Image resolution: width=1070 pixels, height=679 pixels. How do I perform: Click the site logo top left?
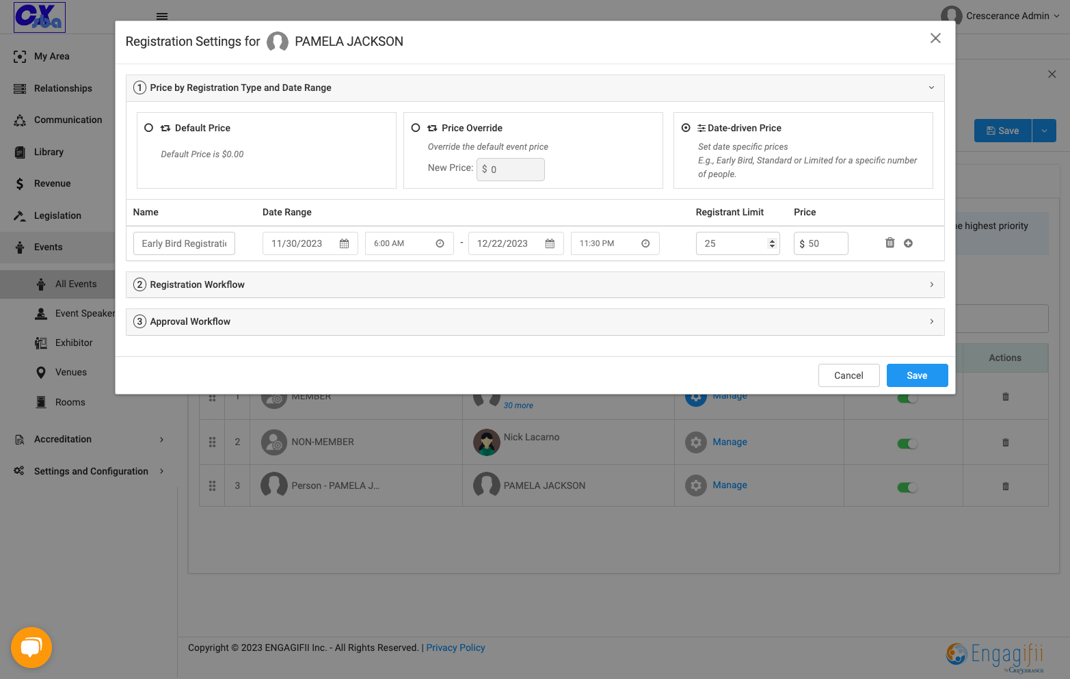pos(40,17)
